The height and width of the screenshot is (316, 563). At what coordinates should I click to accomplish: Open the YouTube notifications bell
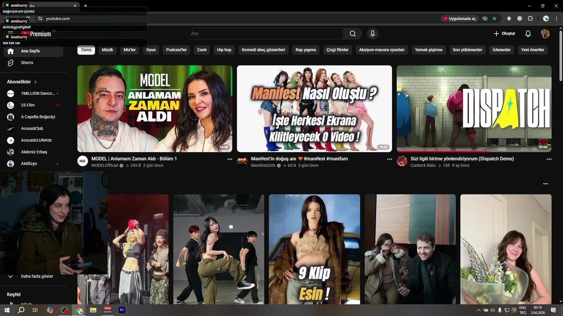(x=528, y=34)
